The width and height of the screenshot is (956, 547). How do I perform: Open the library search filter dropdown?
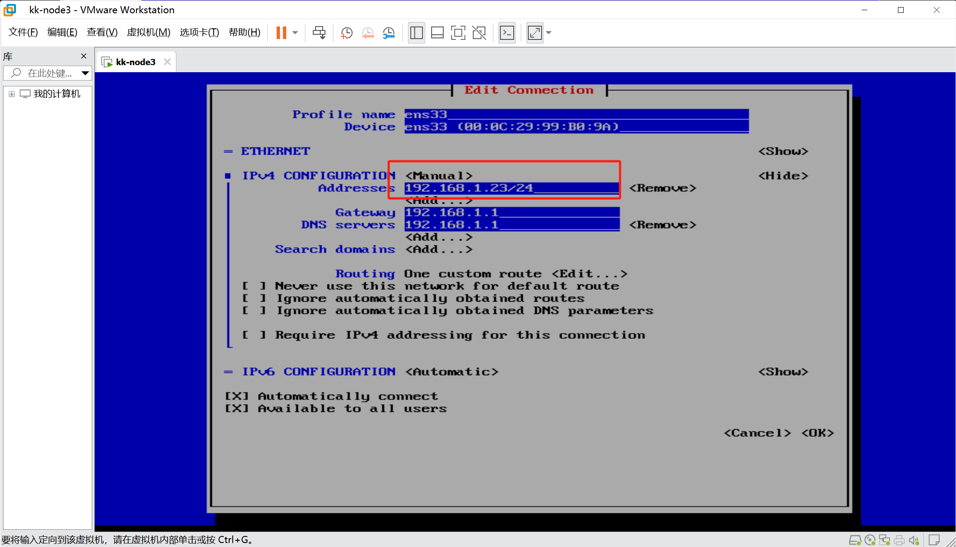coord(85,73)
